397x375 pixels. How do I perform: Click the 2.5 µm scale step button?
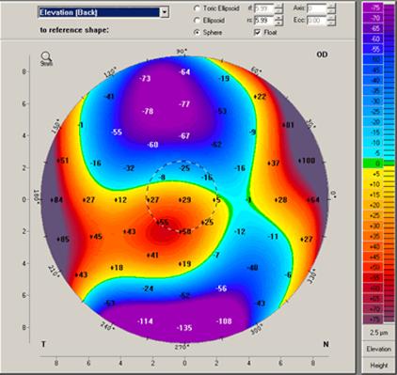click(378, 333)
